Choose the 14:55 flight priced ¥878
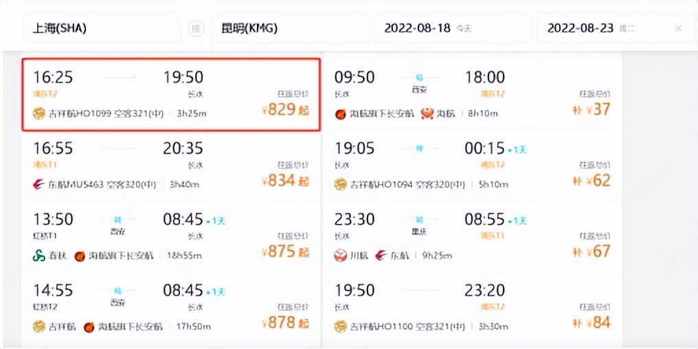This screenshot has width=698, height=349. click(x=171, y=308)
